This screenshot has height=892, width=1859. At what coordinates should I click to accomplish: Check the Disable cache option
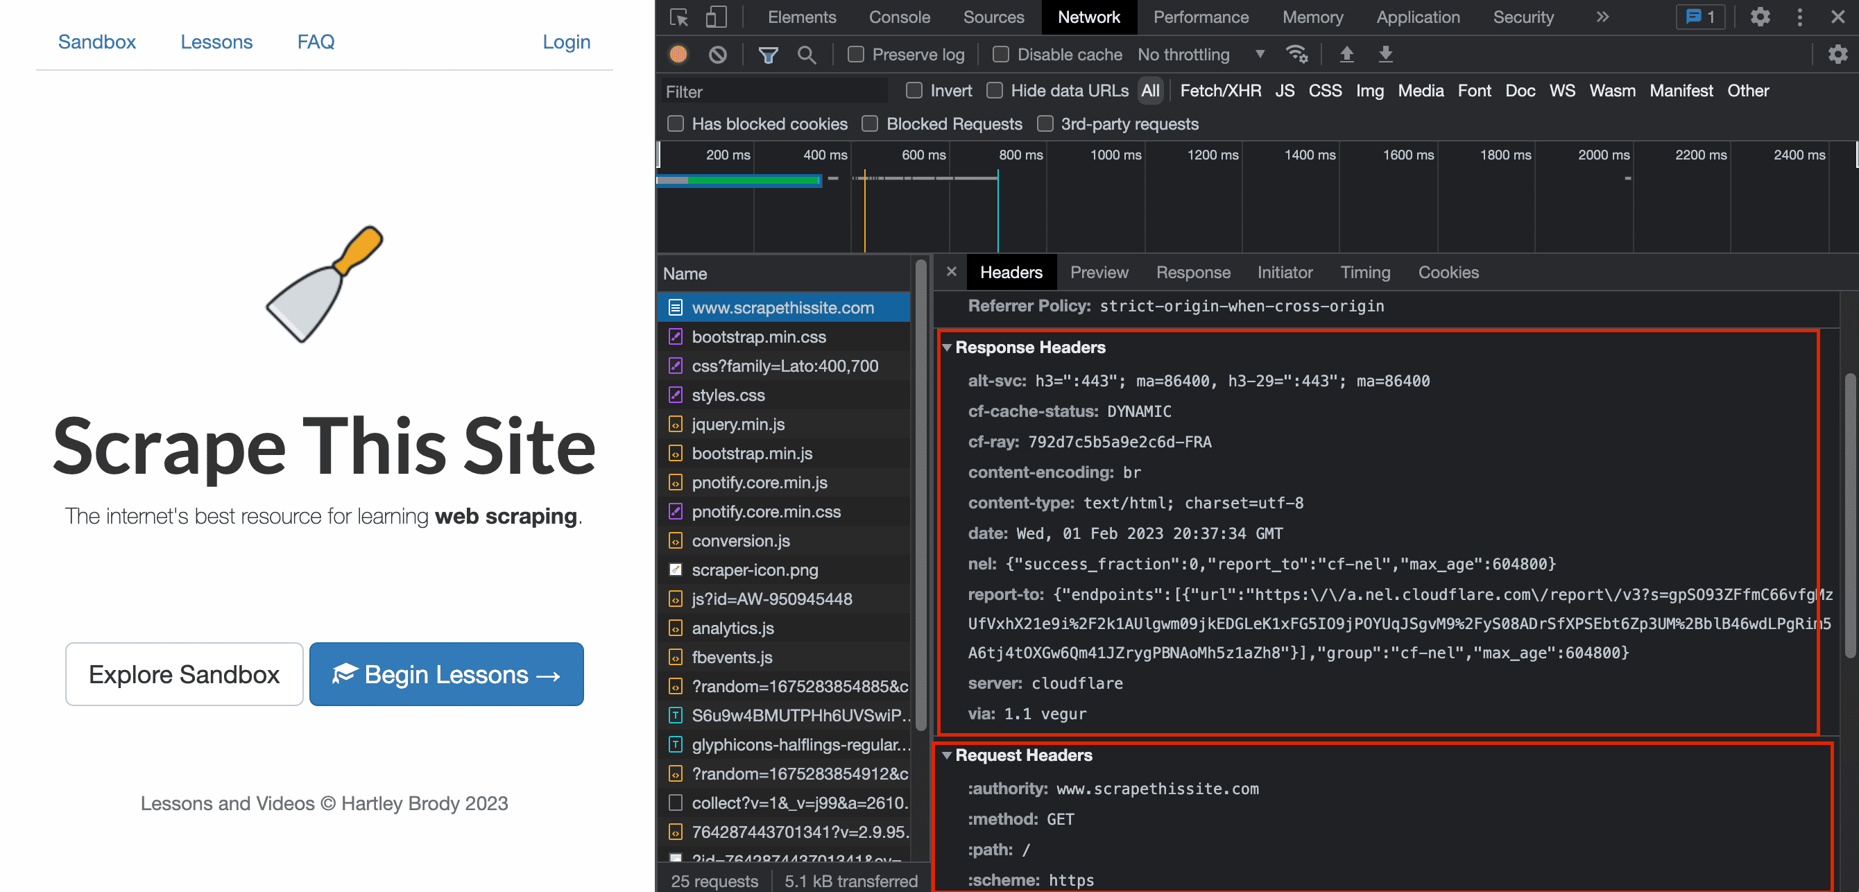click(x=1000, y=54)
